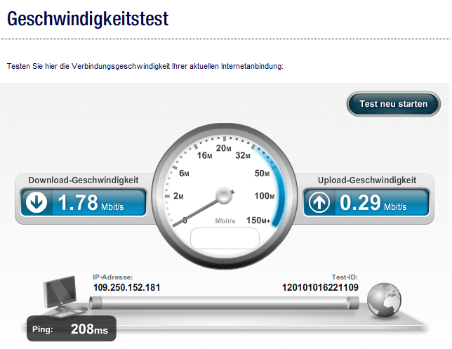This screenshot has height=349, width=452.
Task: Select the 1.78 Mbit/s download value
Action: (x=91, y=203)
